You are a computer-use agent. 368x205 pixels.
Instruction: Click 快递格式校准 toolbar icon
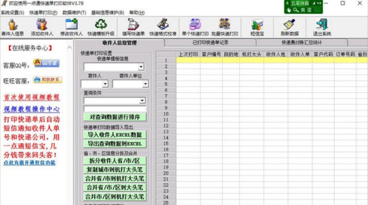[163, 27]
